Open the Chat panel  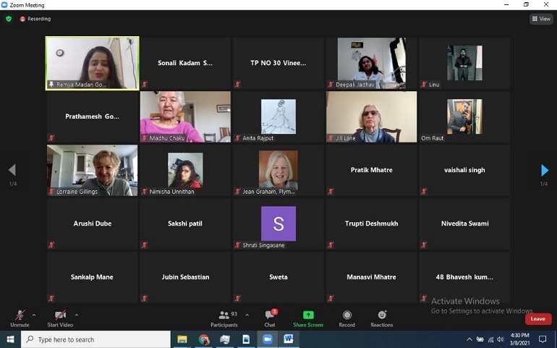270,318
